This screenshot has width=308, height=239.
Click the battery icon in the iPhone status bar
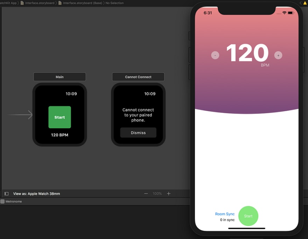[x=291, y=13]
